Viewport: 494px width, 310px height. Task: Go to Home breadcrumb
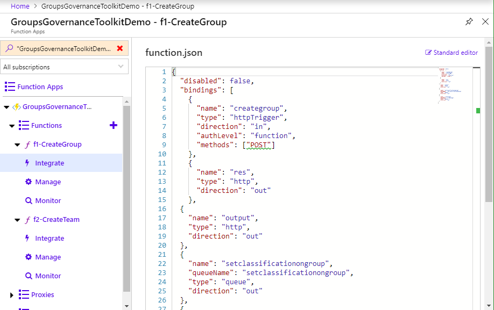(x=20, y=6)
